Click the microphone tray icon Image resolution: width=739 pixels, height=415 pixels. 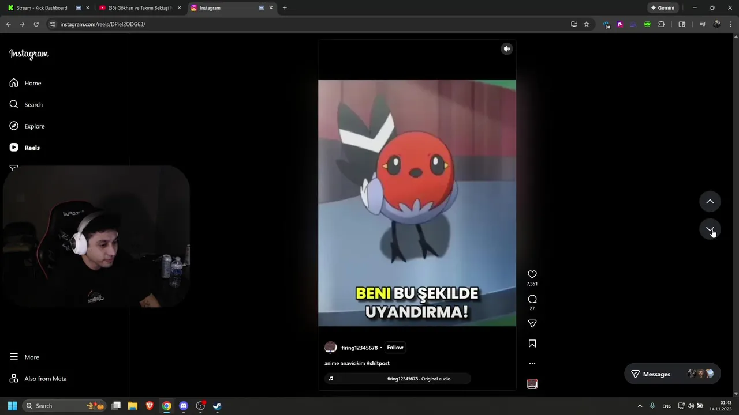click(652, 406)
